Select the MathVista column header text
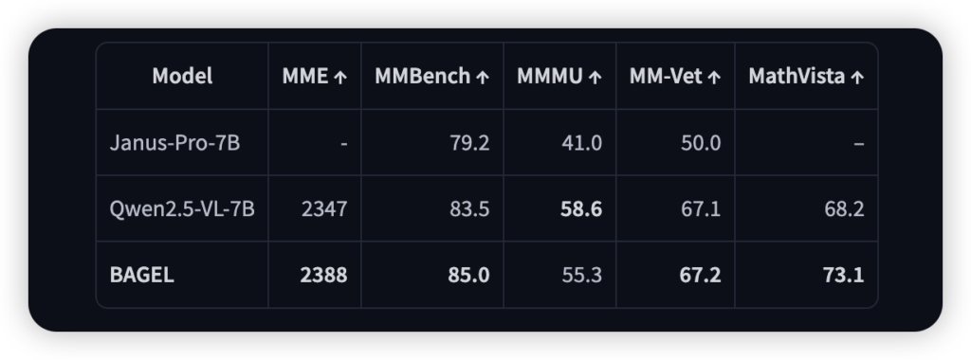Screen dimensions: 971x360 797,76
